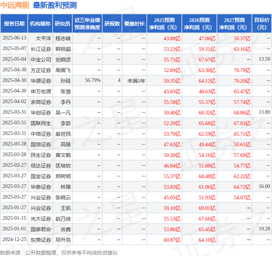Click the 47.63亿 profit value
Screen dimensions: 272x256
(x=172, y=144)
